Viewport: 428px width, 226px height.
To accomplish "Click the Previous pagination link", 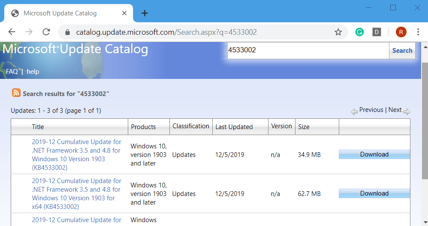I will tap(371, 110).
